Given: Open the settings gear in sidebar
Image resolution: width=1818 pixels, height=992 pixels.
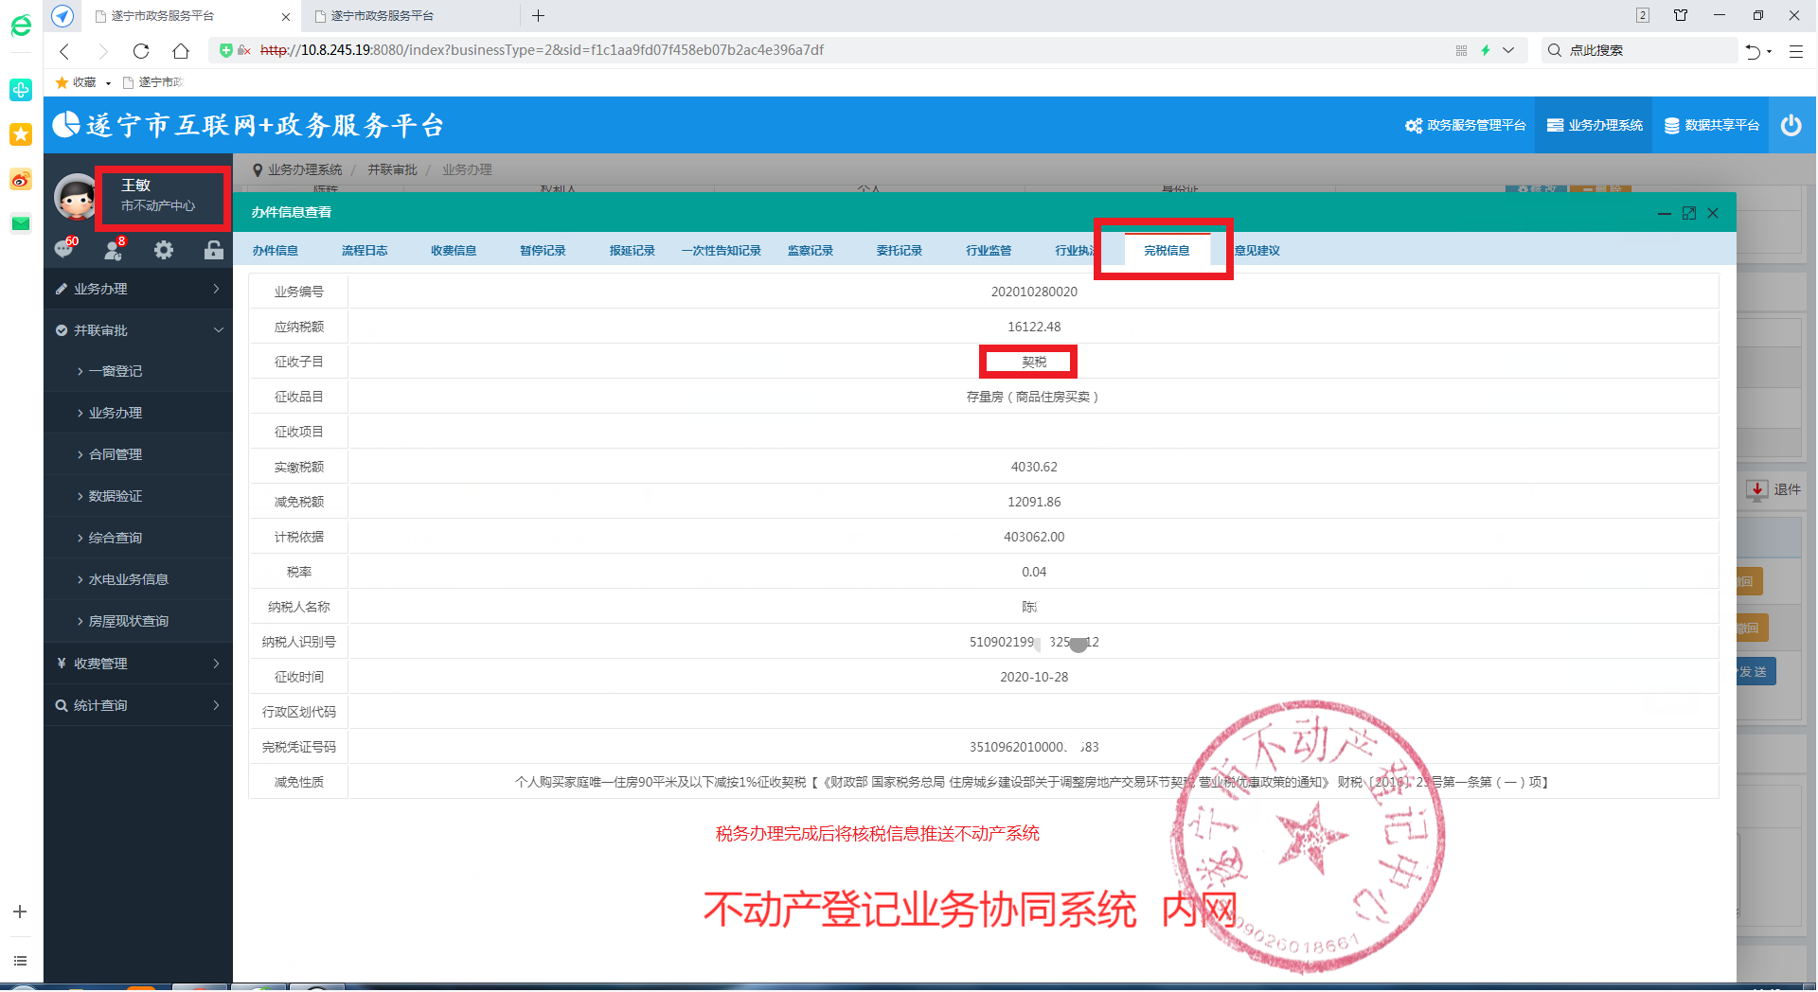Looking at the screenshot, I should click(x=164, y=250).
